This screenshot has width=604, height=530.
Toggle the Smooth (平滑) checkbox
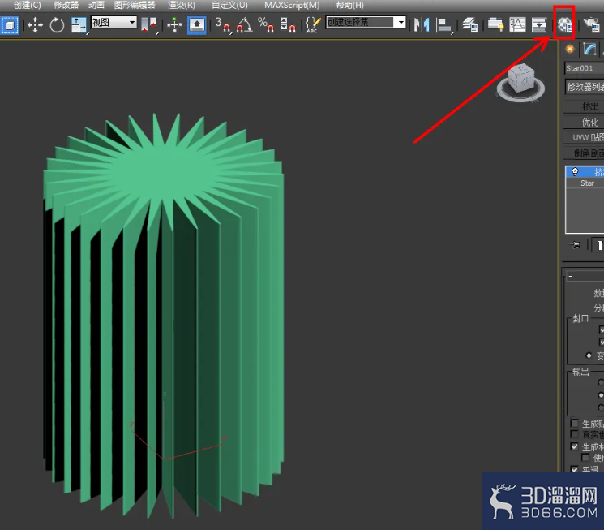tap(575, 469)
